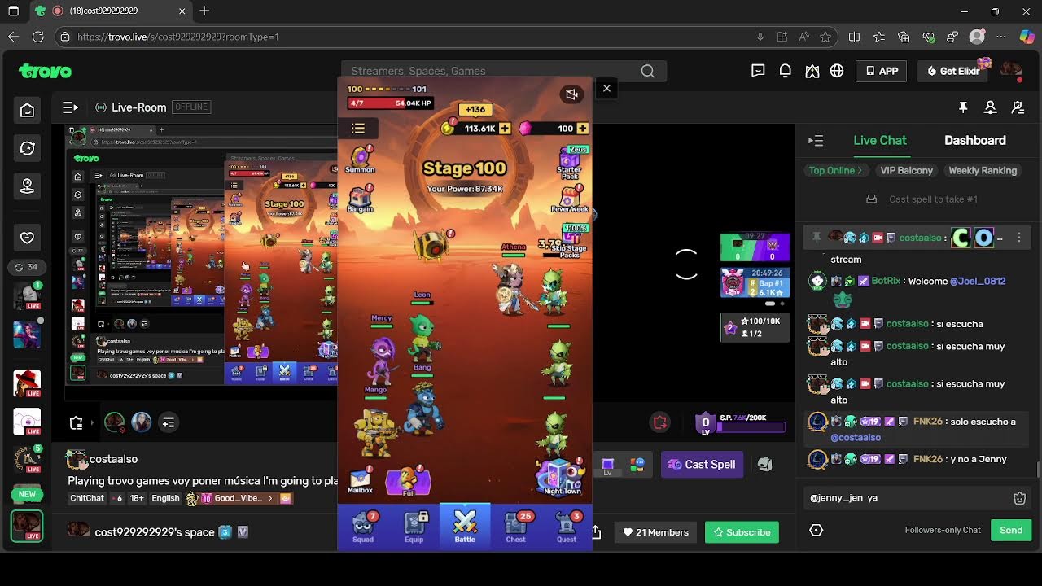Expand Top Online list
This screenshot has width=1042, height=586.
[x=836, y=170]
